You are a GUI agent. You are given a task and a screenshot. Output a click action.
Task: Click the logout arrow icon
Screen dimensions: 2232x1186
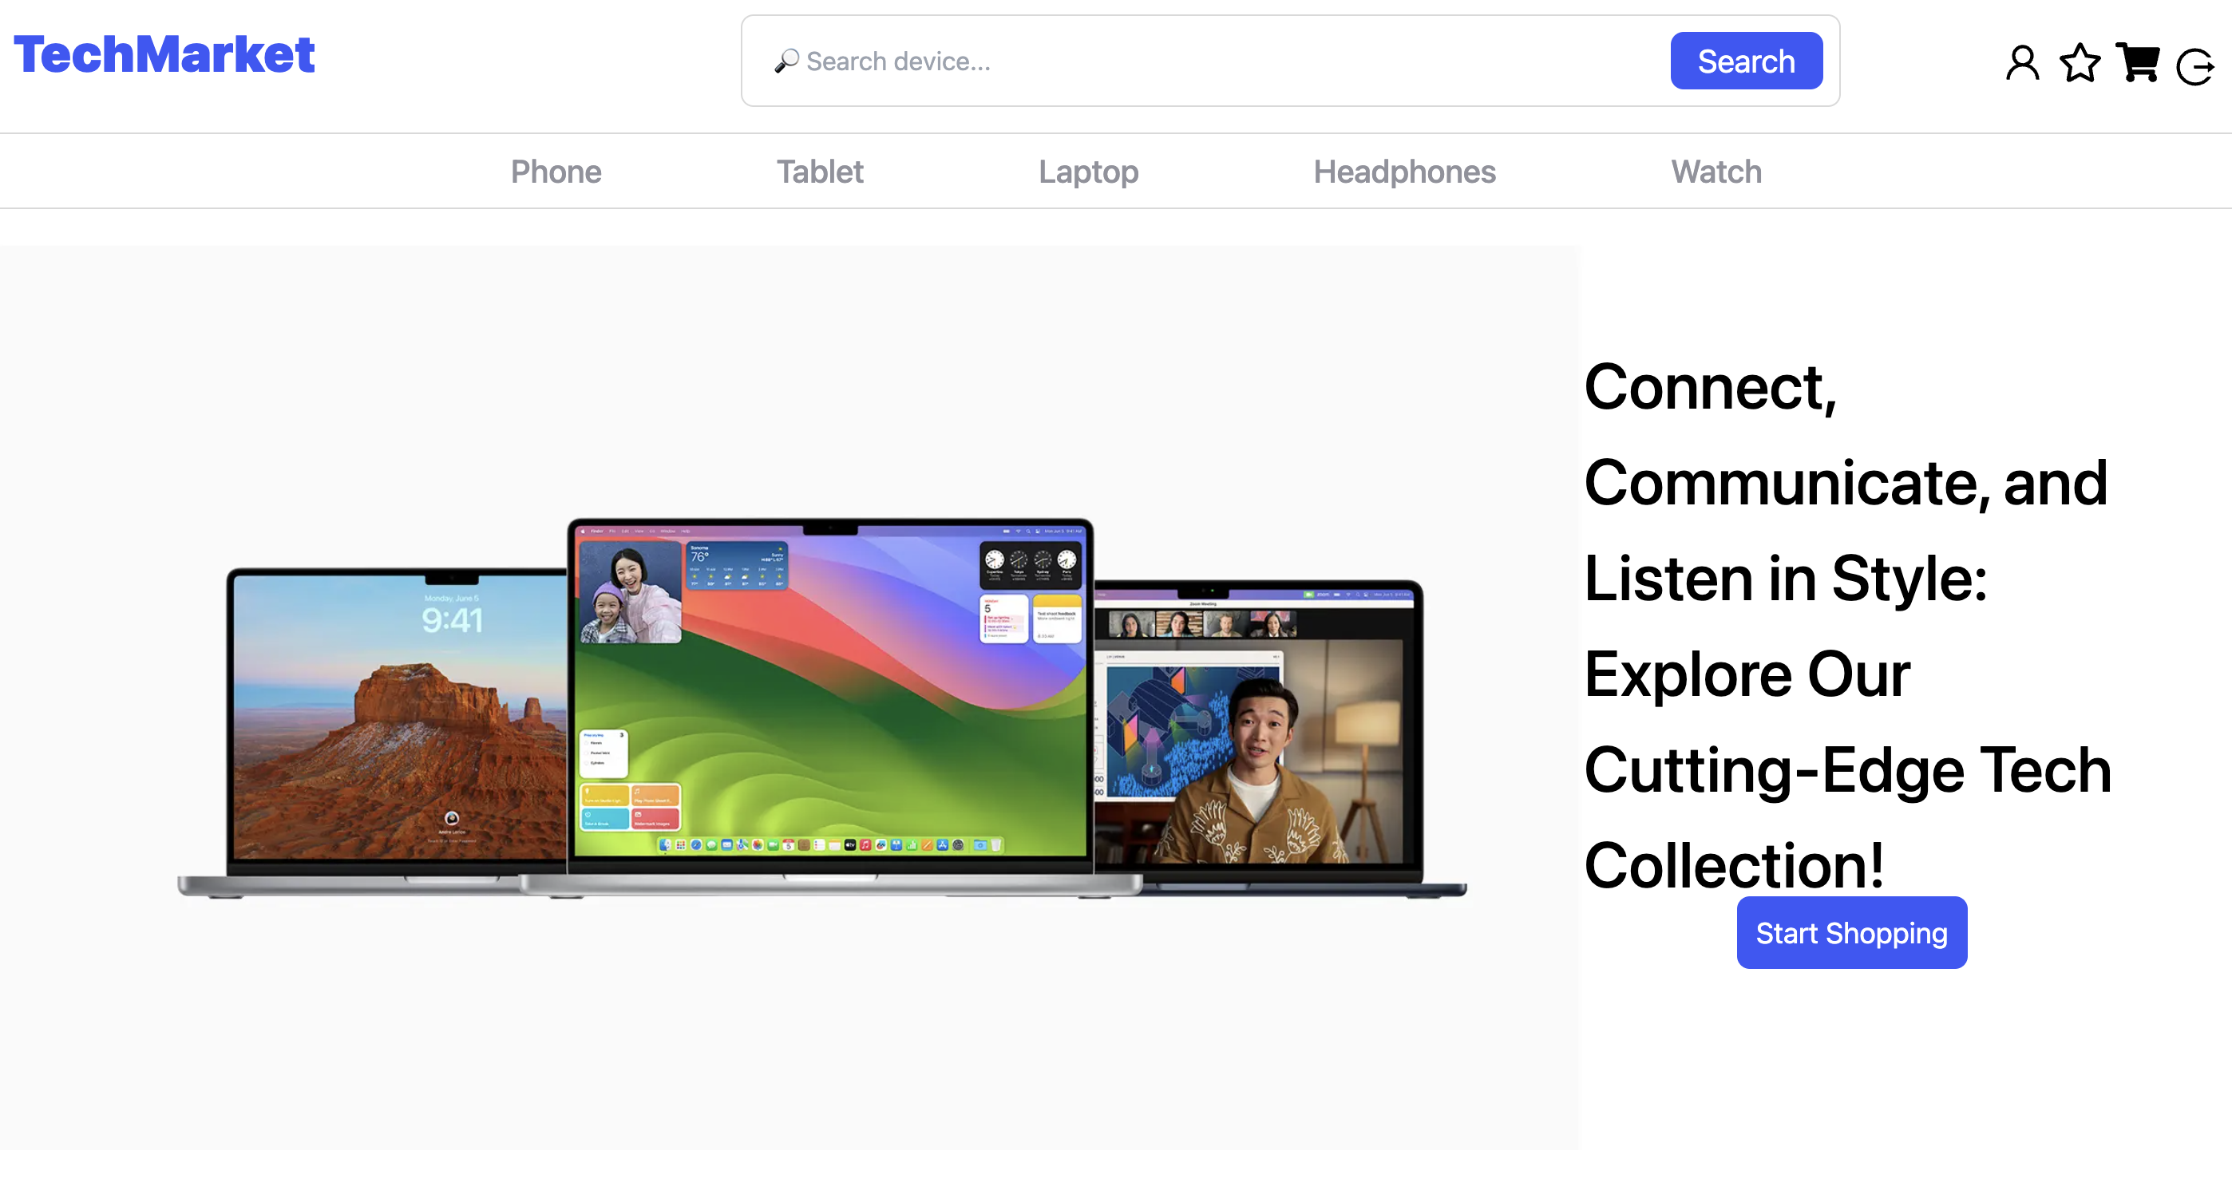click(x=2194, y=67)
